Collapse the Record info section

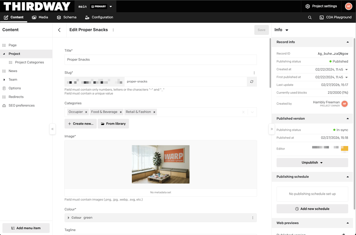pos(348,42)
